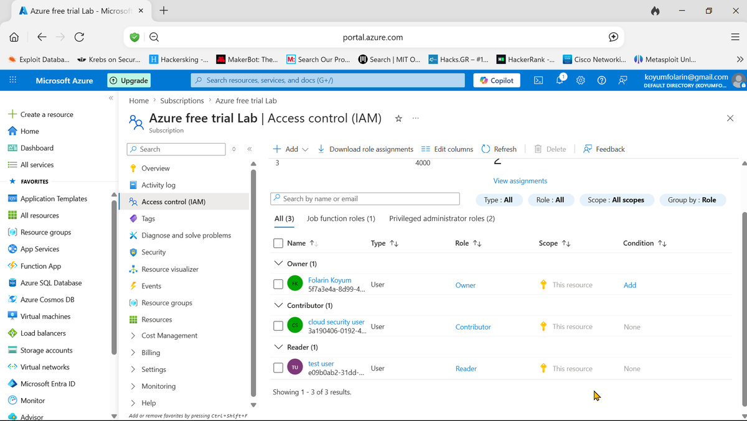Check the test user row checkbox
Image resolution: width=747 pixels, height=421 pixels.
pos(278,368)
